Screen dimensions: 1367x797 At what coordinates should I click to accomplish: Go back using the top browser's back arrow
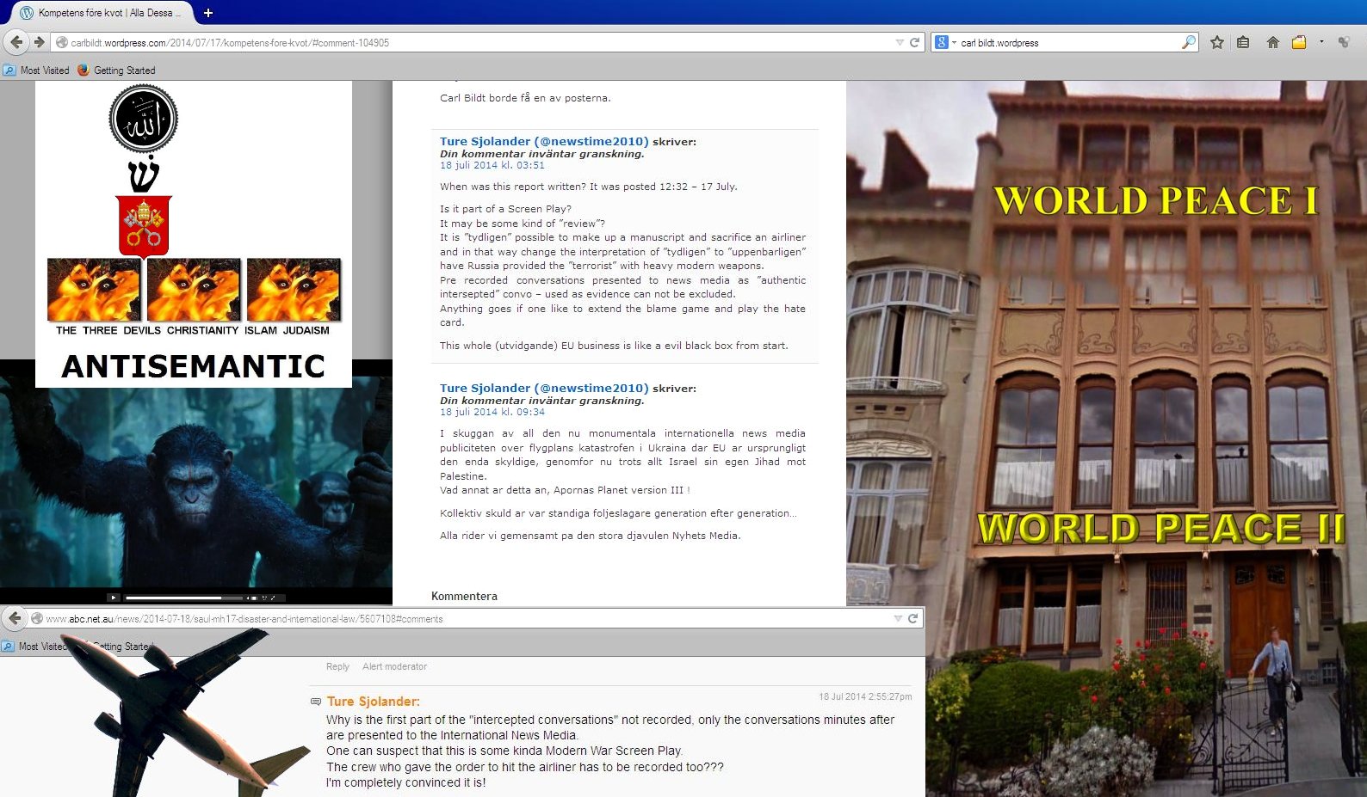(x=15, y=42)
